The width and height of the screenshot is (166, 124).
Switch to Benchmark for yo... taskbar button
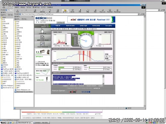[24, 123]
